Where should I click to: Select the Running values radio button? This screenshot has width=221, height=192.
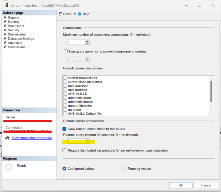click(124, 169)
